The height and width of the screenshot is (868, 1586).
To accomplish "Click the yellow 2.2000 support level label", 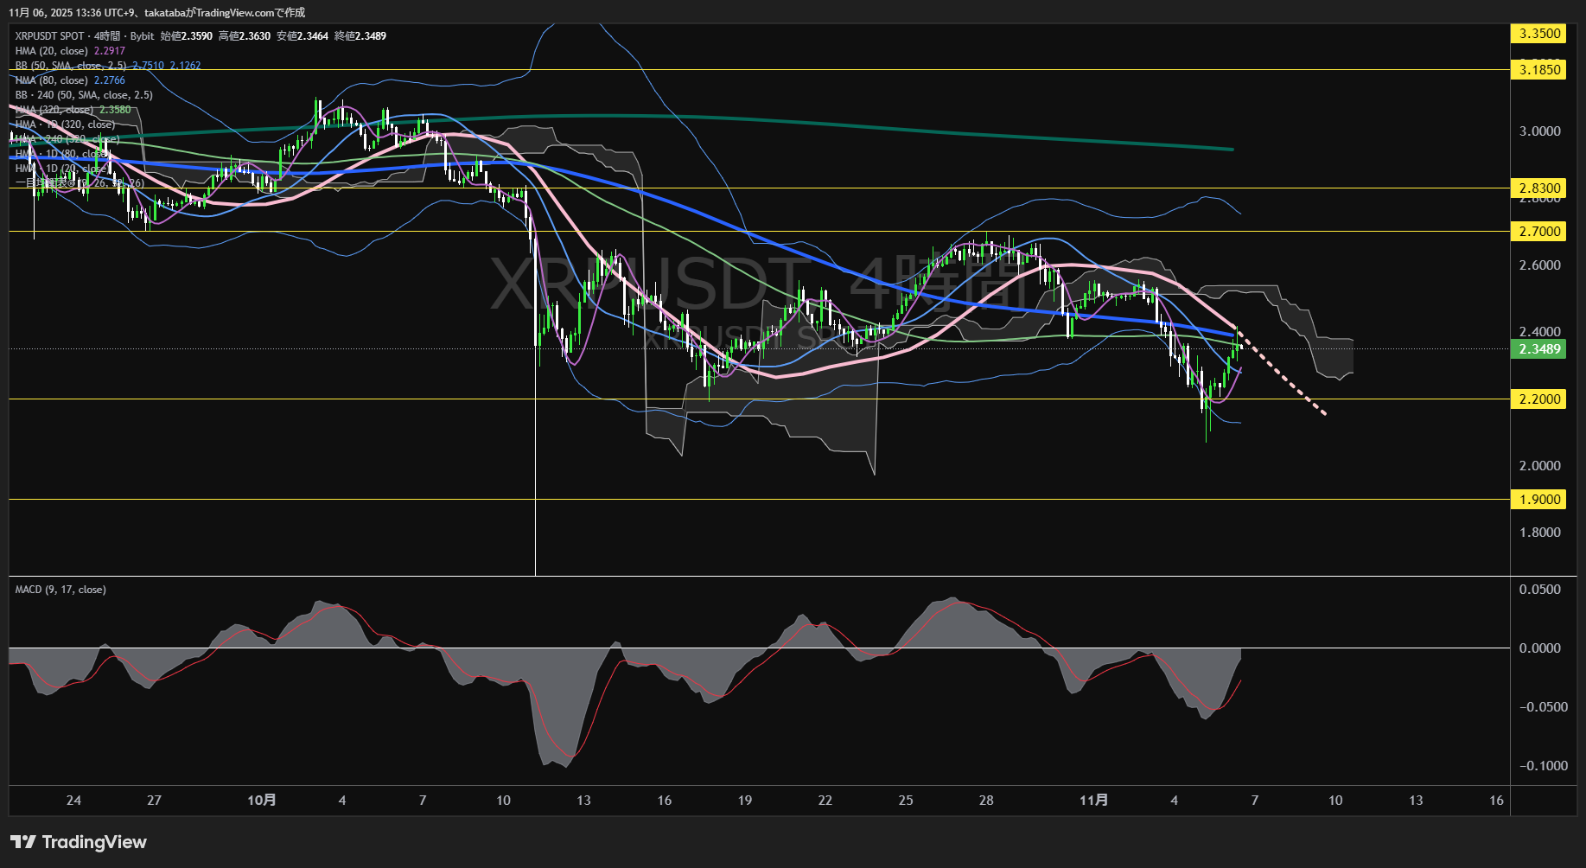I will 1539,399.
